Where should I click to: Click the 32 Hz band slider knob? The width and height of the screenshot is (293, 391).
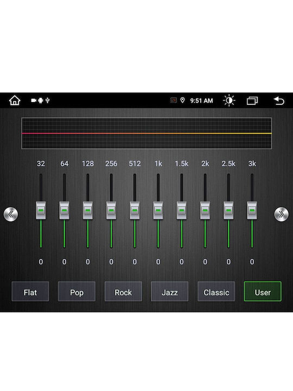pos(41,211)
